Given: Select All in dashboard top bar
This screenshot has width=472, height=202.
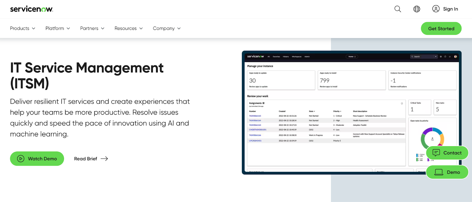Looking at the screenshot, I should click(269, 57).
